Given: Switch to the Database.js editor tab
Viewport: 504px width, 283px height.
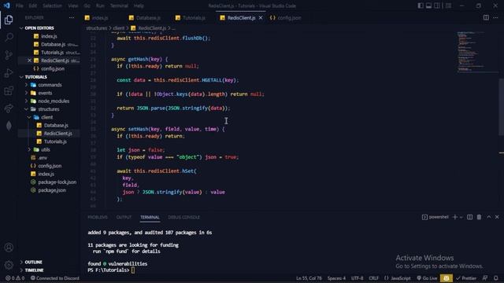Looking at the screenshot, I should click(x=148, y=17).
